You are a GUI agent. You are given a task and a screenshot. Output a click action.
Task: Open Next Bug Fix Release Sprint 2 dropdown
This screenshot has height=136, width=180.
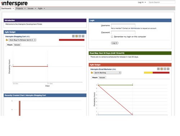[x=22, y=40]
